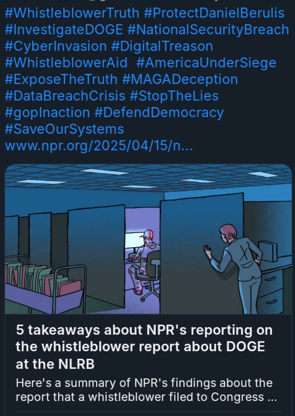Tap the #WhistleblowerAid hashtag

point(66,63)
